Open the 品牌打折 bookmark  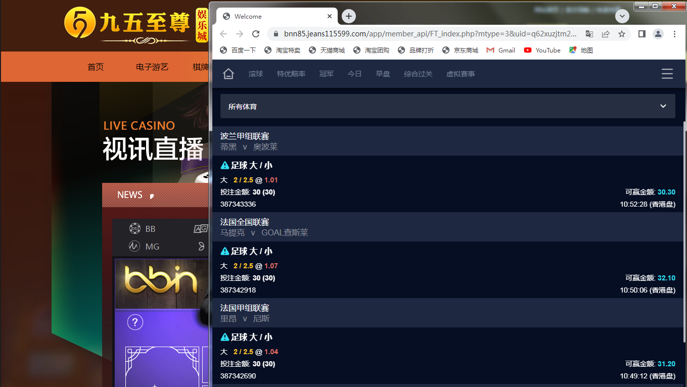[416, 50]
